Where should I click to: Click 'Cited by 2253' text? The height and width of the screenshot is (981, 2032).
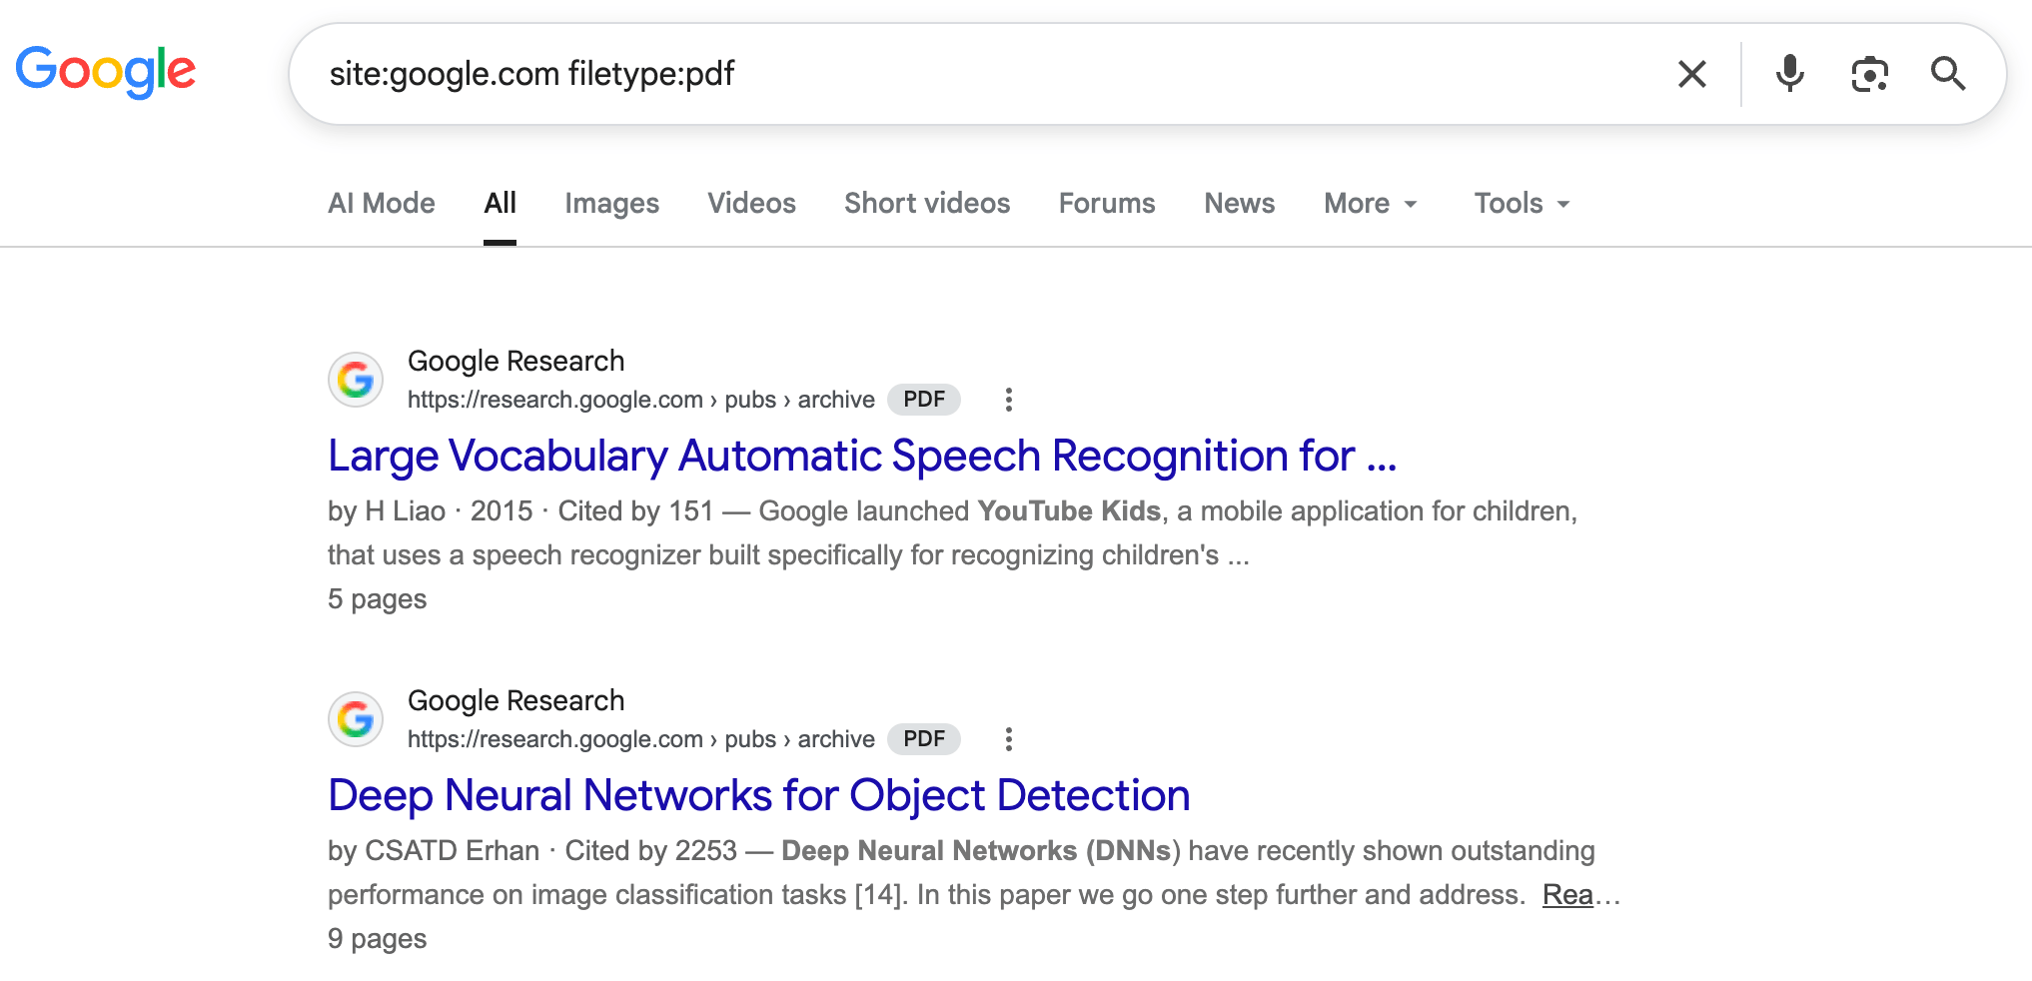(650, 850)
